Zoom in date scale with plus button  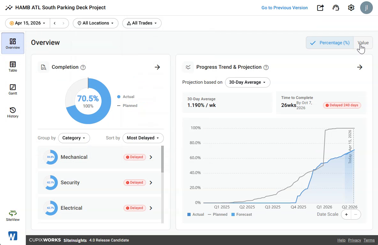coord(346,214)
